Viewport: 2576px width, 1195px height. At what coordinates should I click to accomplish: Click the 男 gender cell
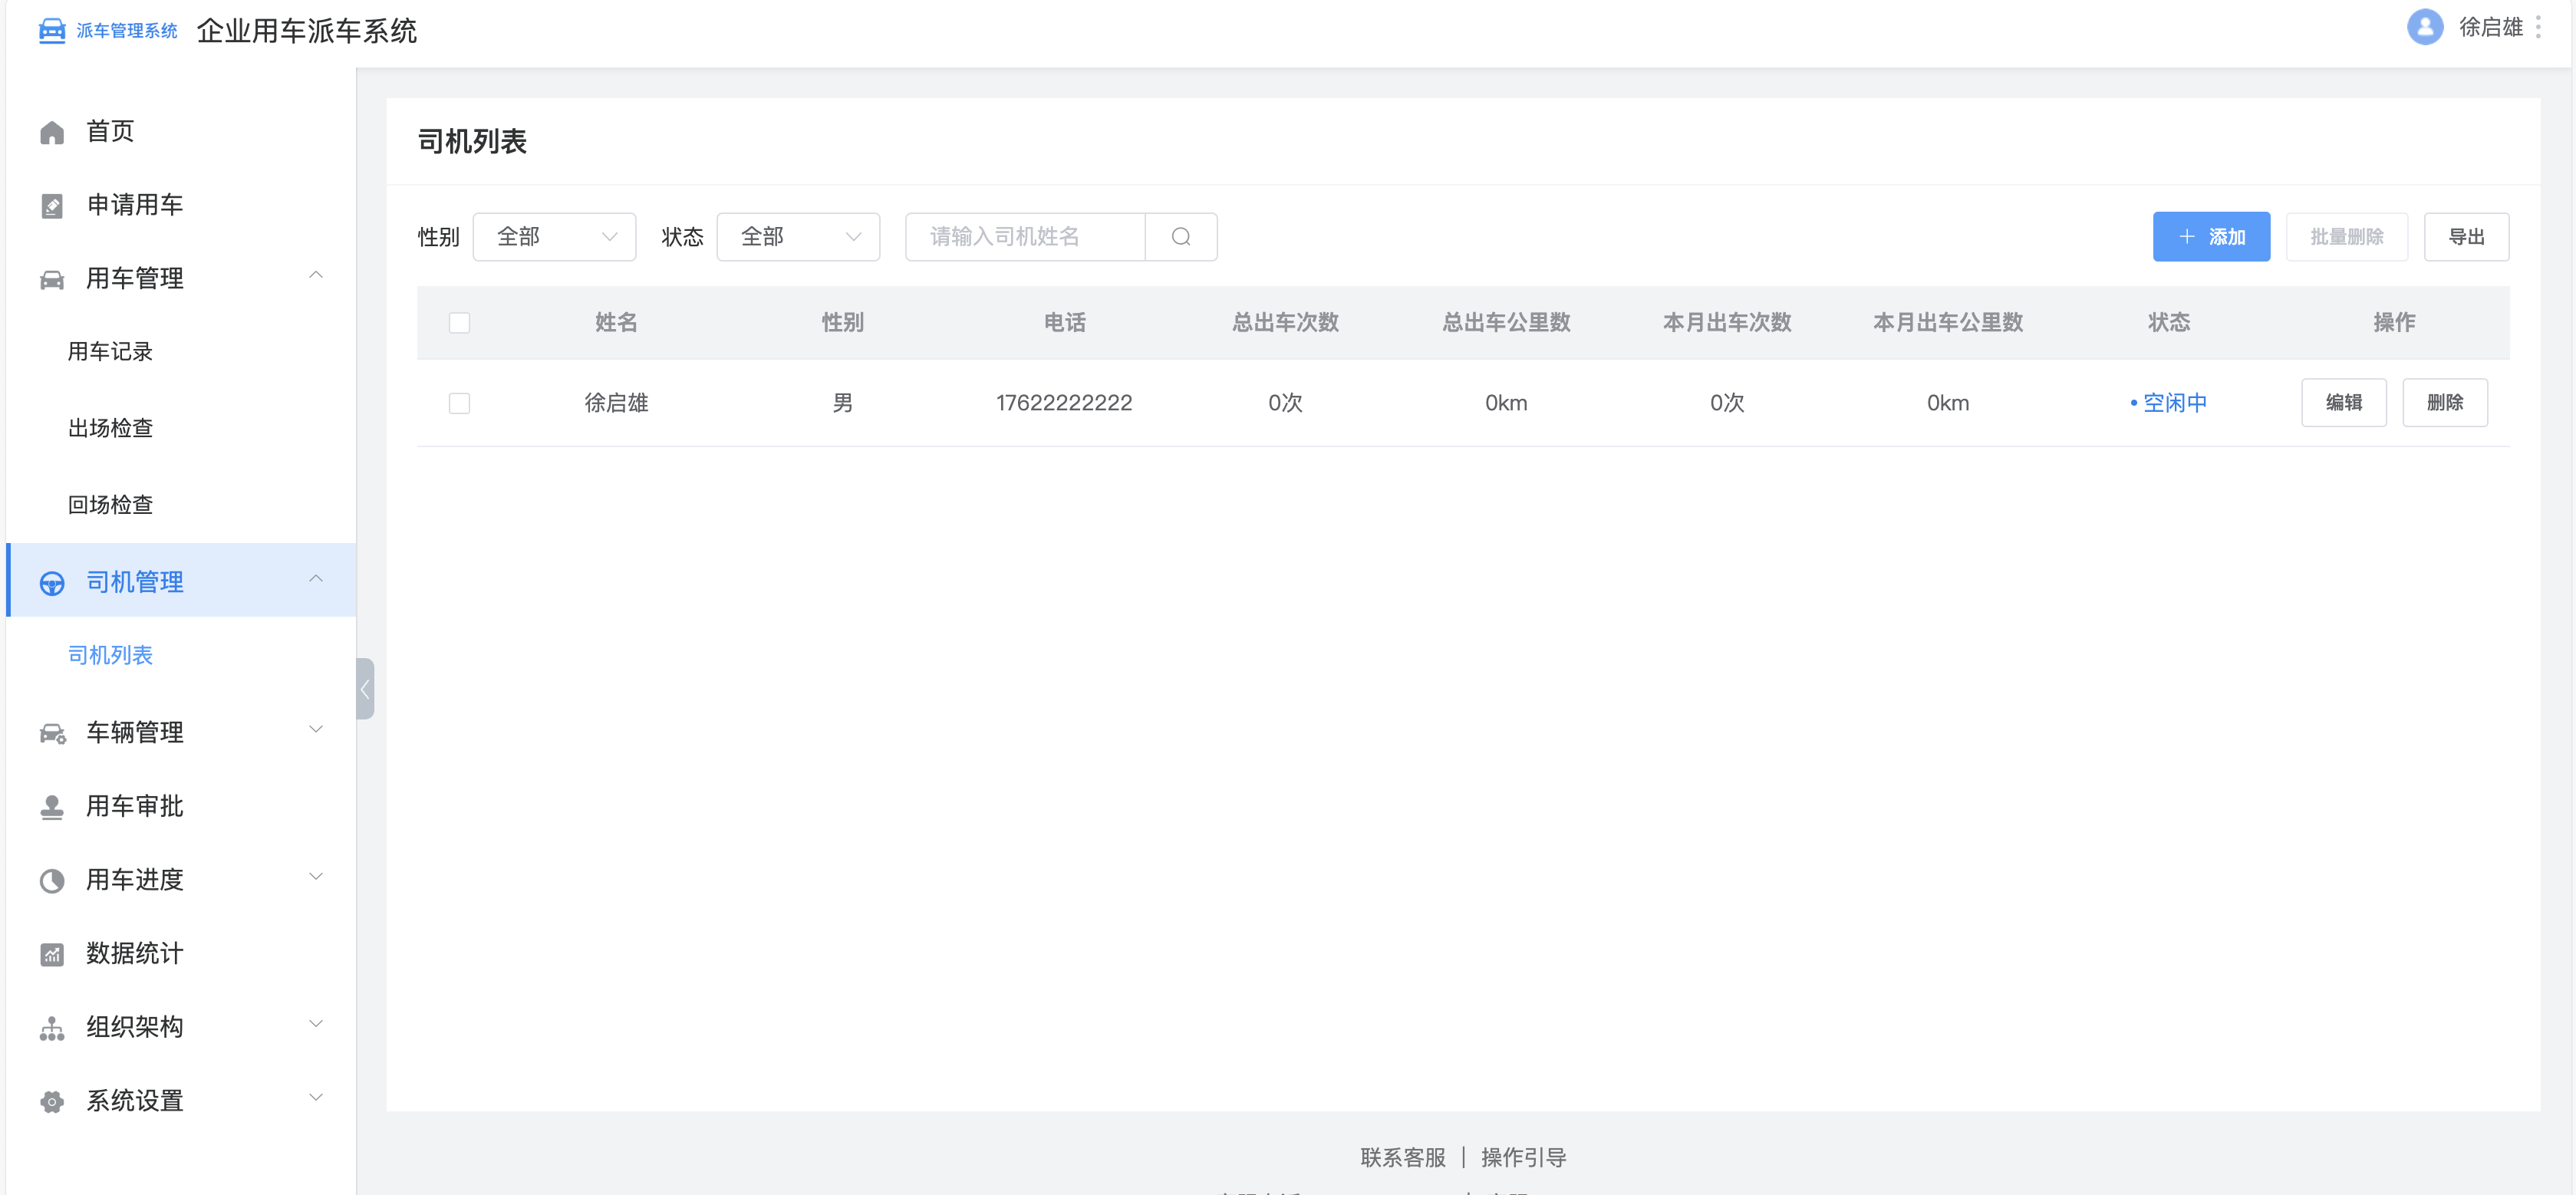coord(842,403)
